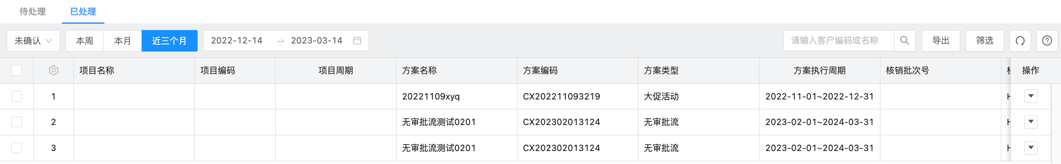Focus the customer code or name search field

[x=839, y=41]
